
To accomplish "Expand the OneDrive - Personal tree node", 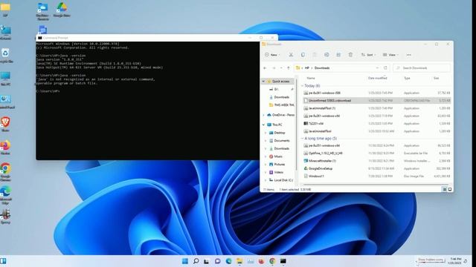I will 263,115.
